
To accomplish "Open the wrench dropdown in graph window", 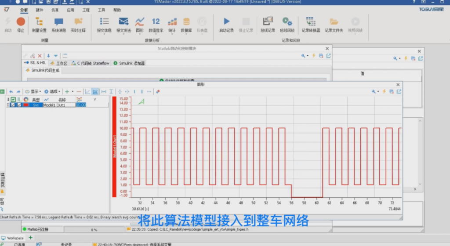I will tap(374, 91).
